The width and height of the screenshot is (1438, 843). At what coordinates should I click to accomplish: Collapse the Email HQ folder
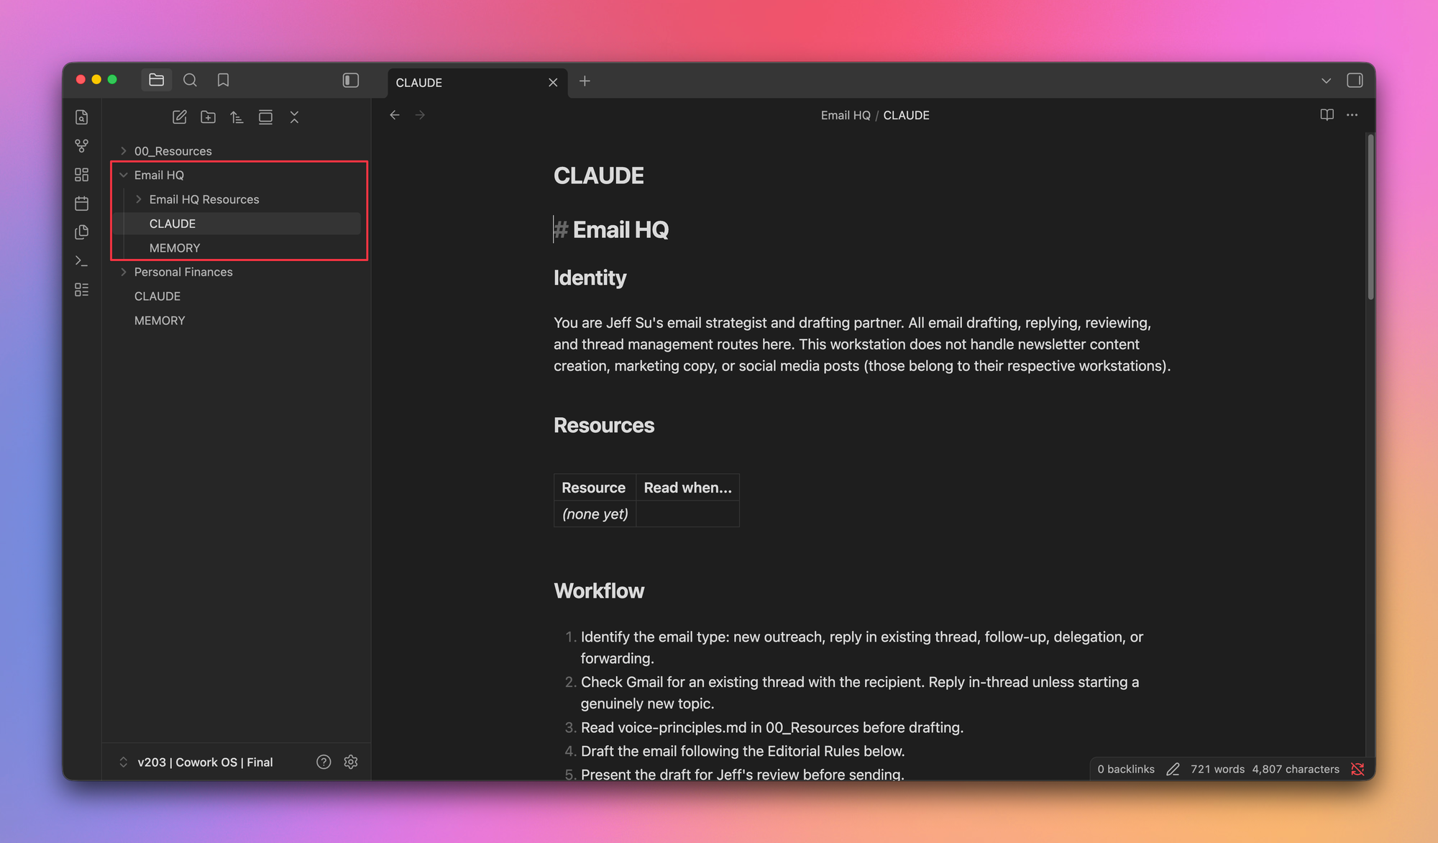123,175
